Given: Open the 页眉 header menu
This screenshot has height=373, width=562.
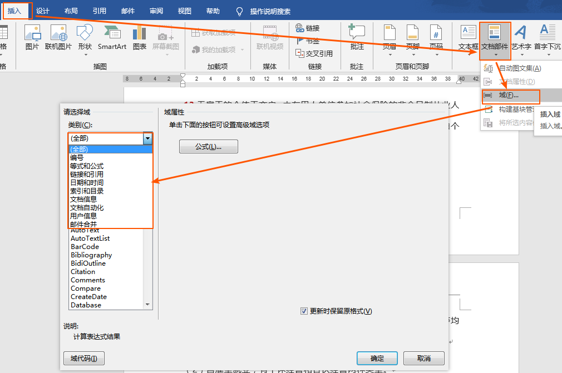Looking at the screenshot, I should click(x=390, y=37).
